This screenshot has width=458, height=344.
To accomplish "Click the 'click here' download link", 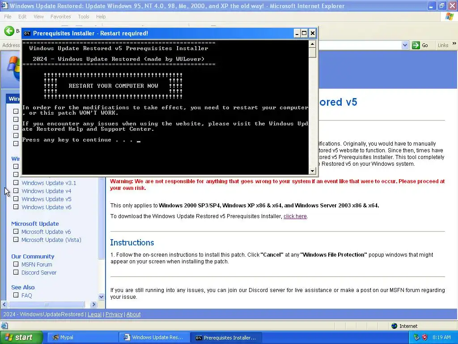I will (295, 216).
